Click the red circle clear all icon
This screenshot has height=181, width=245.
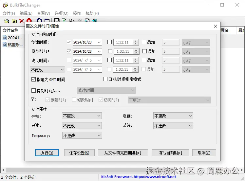pos(29,21)
